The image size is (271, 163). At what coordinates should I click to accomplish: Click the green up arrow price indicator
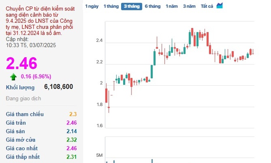(x=13, y=77)
